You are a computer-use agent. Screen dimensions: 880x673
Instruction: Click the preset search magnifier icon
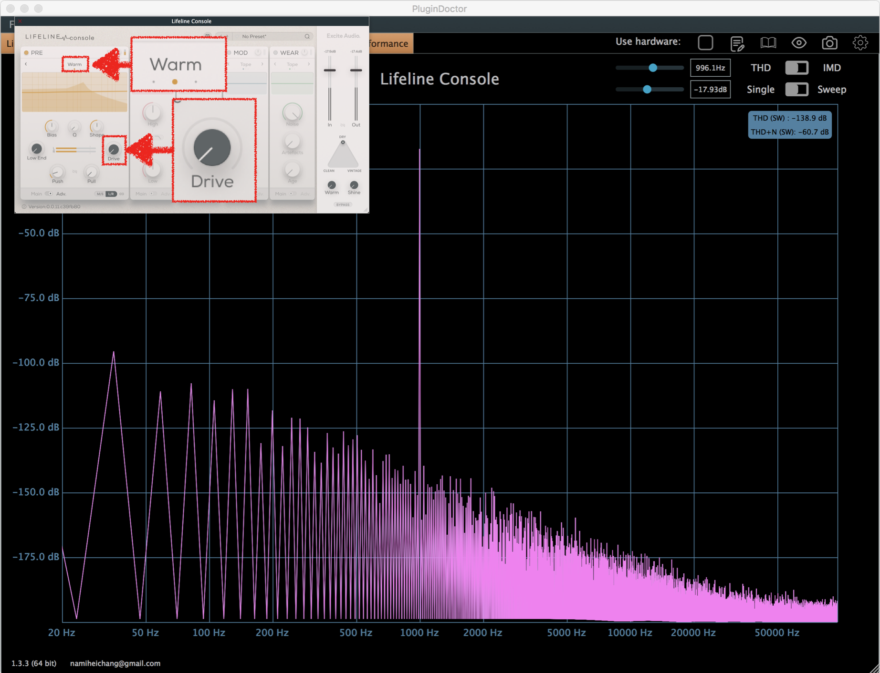pyautogui.click(x=307, y=36)
